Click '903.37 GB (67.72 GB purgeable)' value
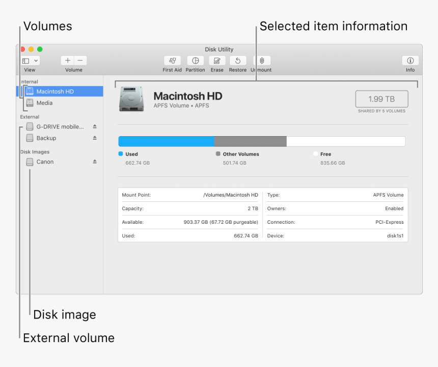This screenshot has width=438, height=367. click(x=221, y=222)
